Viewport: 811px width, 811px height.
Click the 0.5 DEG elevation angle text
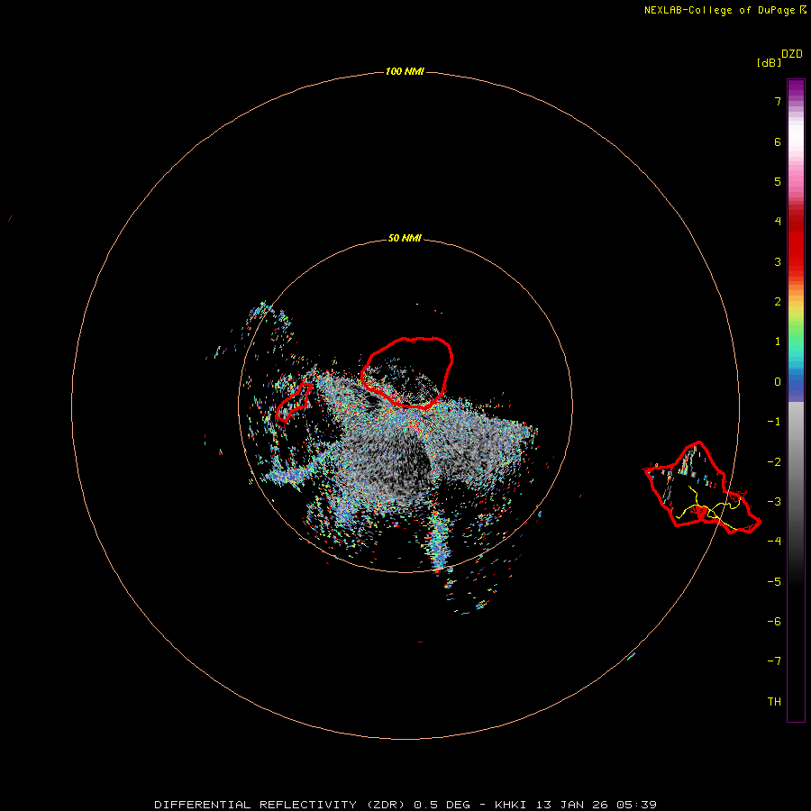pyautogui.click(x=442, y=805)
